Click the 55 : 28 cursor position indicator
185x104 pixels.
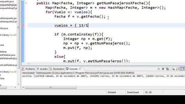(x=148, y=92)
